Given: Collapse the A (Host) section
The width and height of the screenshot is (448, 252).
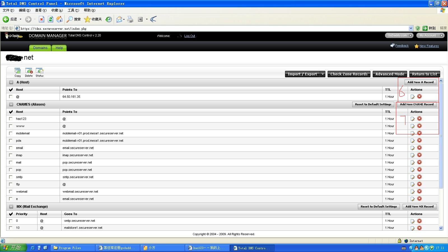Looking at the screenshot, I should 11,82.
